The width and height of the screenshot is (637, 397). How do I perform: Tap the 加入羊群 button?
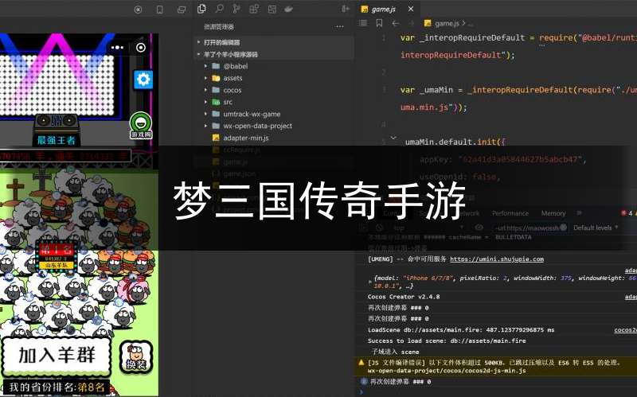tap(57, 356)
